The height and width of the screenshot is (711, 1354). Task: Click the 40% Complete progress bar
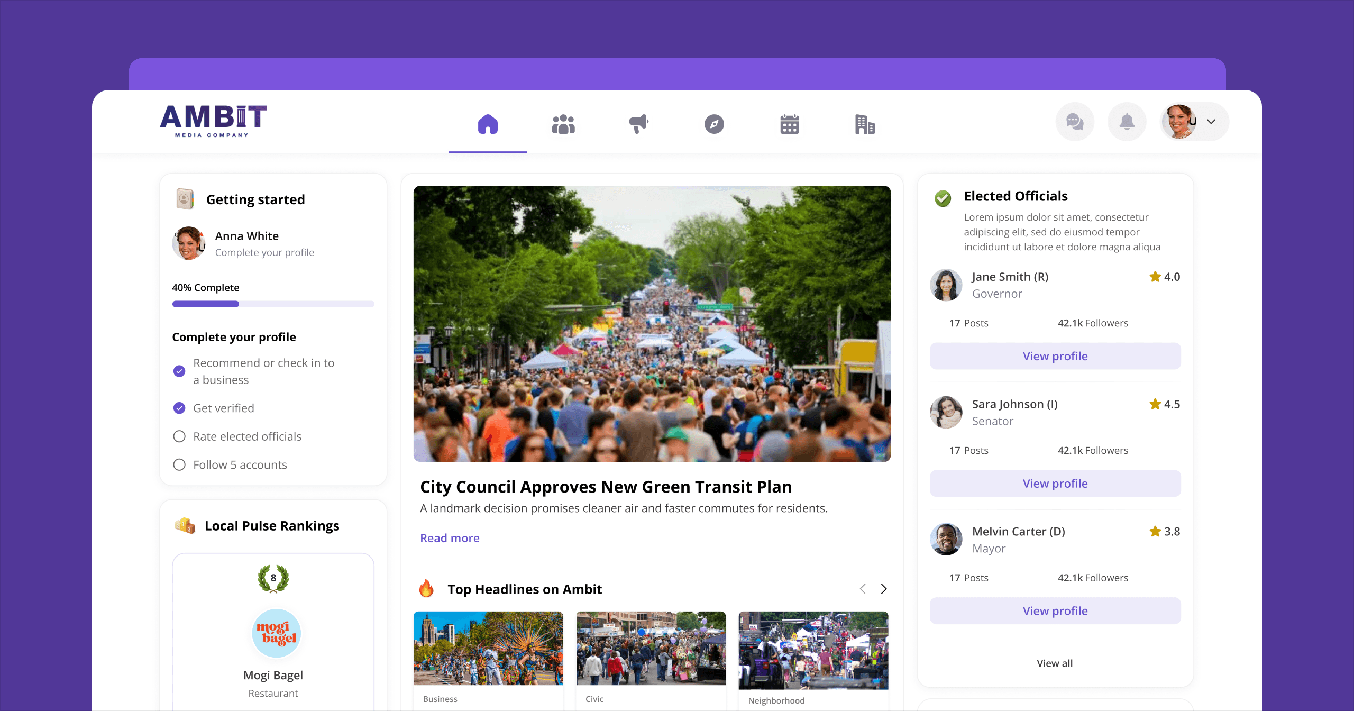pos(273,304)
